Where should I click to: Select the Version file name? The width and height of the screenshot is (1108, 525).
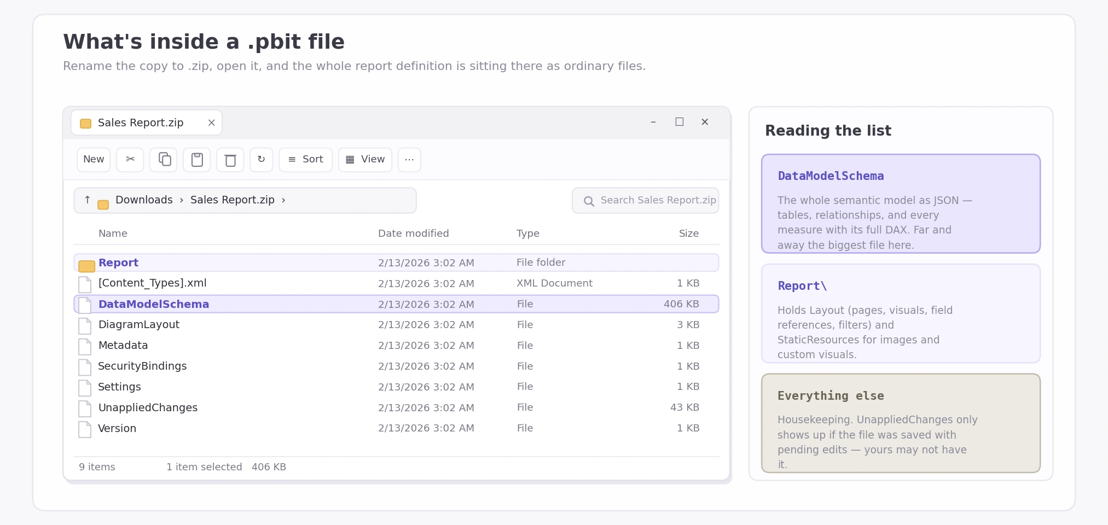point(117,429)
